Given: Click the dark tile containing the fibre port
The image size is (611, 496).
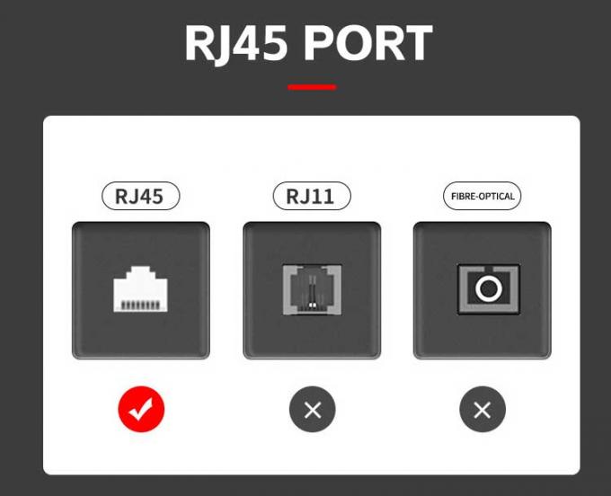Looking at the screenshot, I should (x=483, y=290).
